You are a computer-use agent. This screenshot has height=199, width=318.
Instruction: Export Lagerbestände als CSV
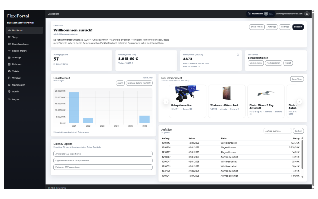point(103,160)
